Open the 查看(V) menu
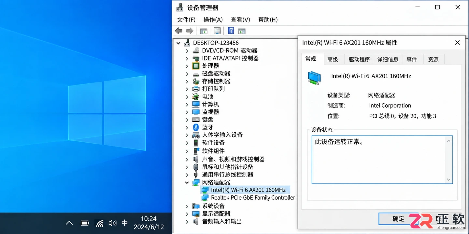This screenshot has height=234, width=469. coord(240,20)
